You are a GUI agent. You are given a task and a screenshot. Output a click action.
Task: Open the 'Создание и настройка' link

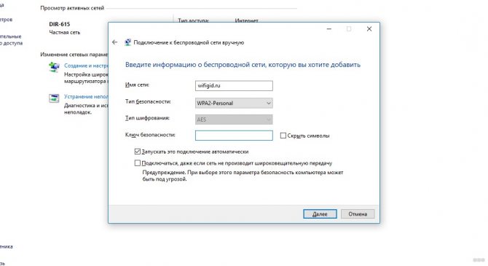click(86, 66)
